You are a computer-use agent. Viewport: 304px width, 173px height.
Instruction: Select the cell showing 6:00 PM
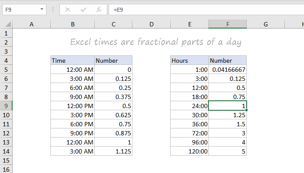click(x=73, y=124)
